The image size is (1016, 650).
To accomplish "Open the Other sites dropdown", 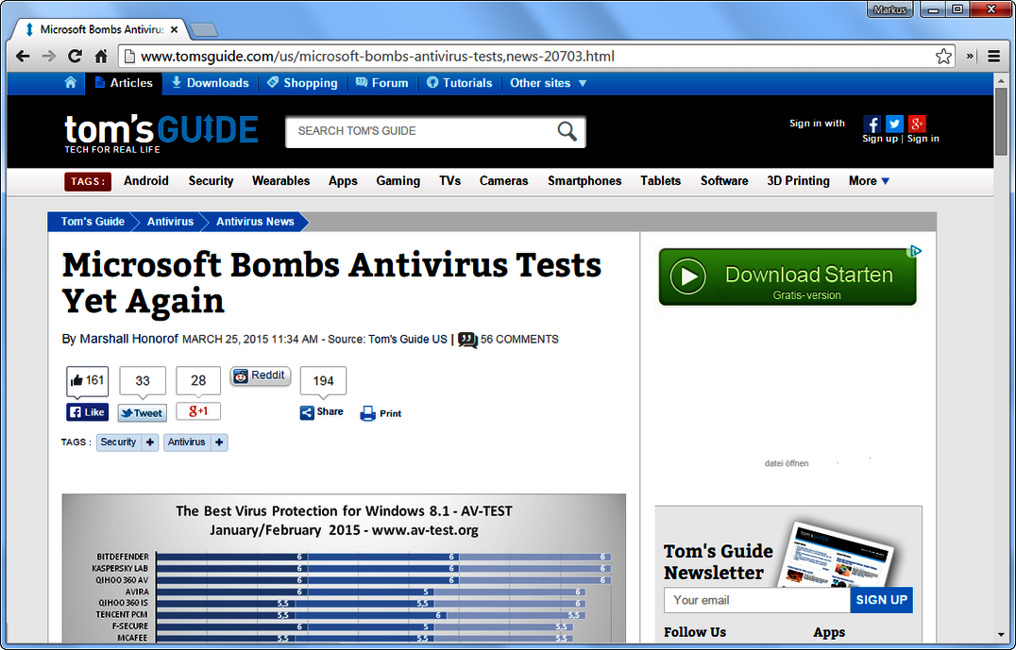I will pyautogui.click(x=548, y=83).
